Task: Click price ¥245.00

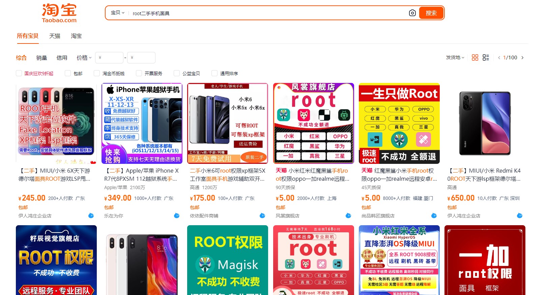Action: [32, 198]
